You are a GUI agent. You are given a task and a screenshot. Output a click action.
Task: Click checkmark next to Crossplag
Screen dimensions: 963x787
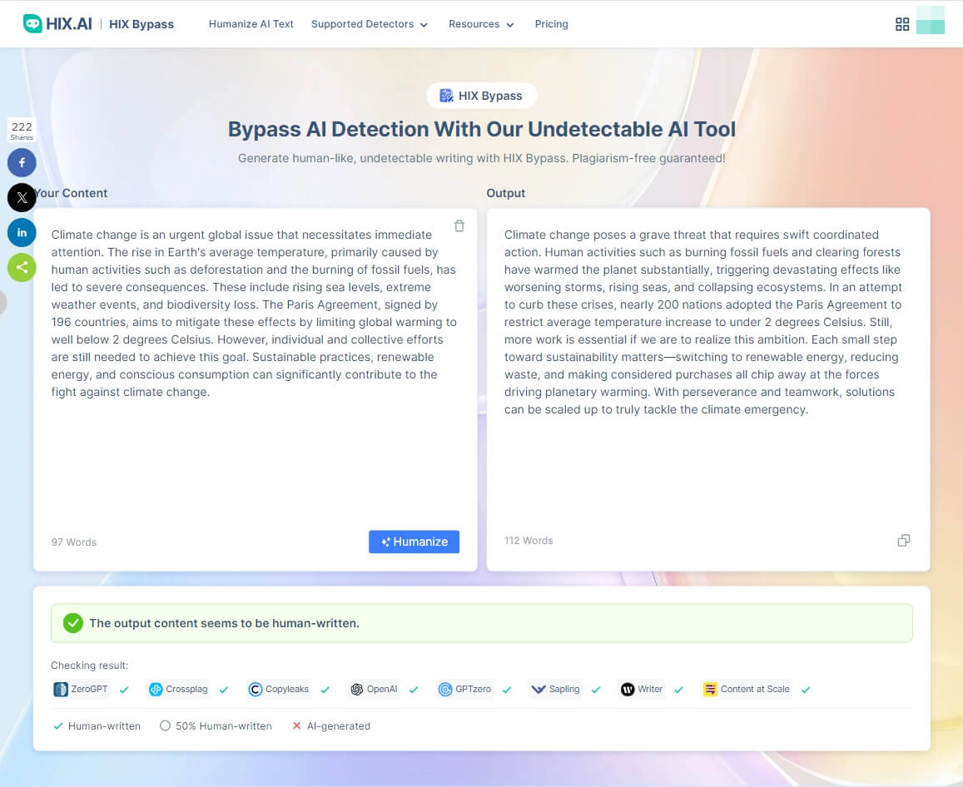click(224, 690)
